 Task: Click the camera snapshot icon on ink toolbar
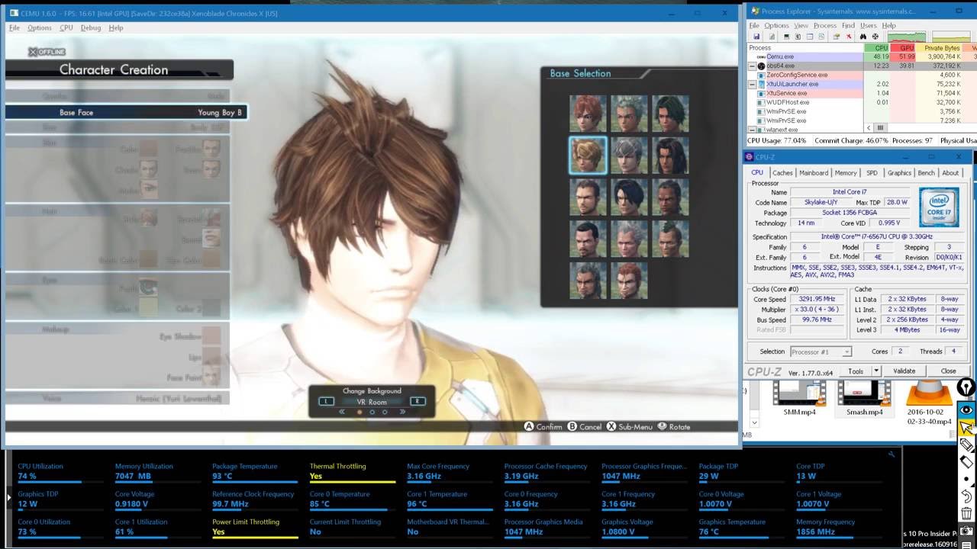pyautogui.click(x=966, y=531)
